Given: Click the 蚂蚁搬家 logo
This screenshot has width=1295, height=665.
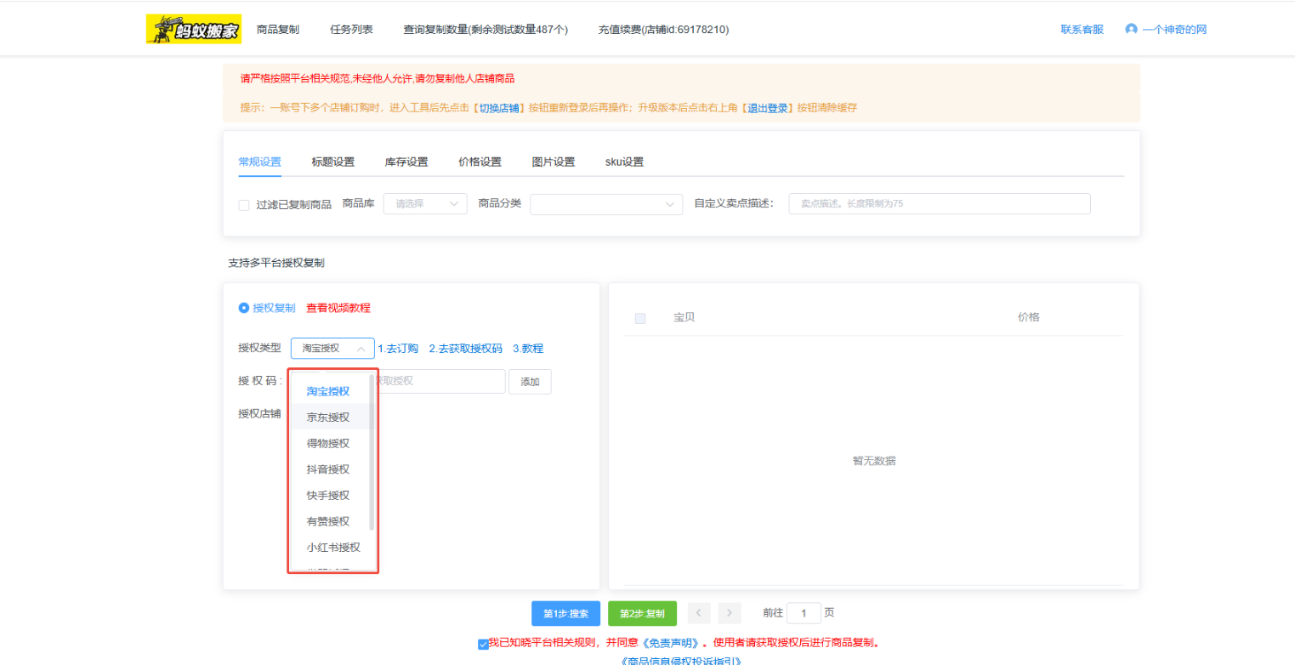Looking at the screenshot, I should pyautogui.click(x=193, y=29).
